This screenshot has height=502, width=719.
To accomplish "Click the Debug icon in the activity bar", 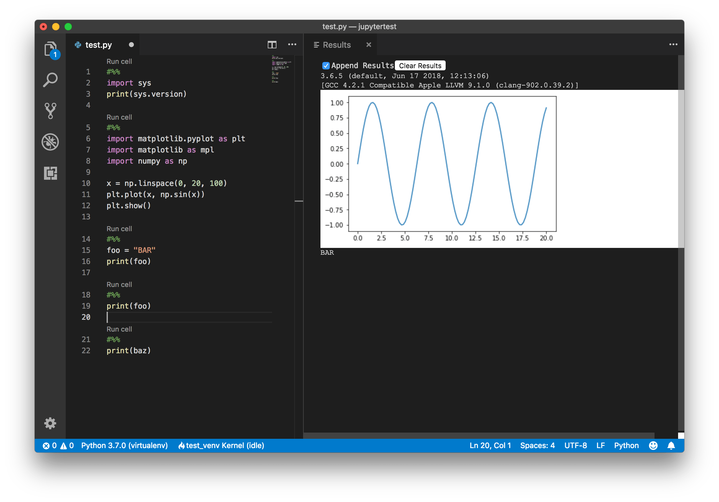I will 50,142.
